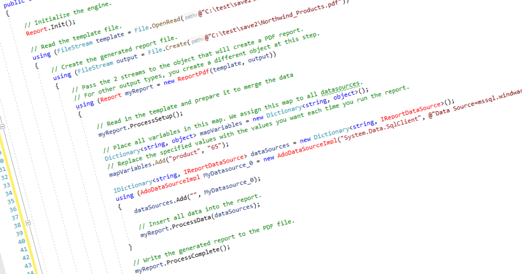Place cursor on 'Report.Init();' line
The width and height of the screenshot is (522, 274).
point(50,28)
